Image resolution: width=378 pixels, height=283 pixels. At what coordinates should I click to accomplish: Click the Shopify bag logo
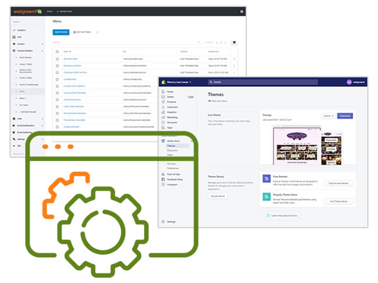(x=163, y=82)
